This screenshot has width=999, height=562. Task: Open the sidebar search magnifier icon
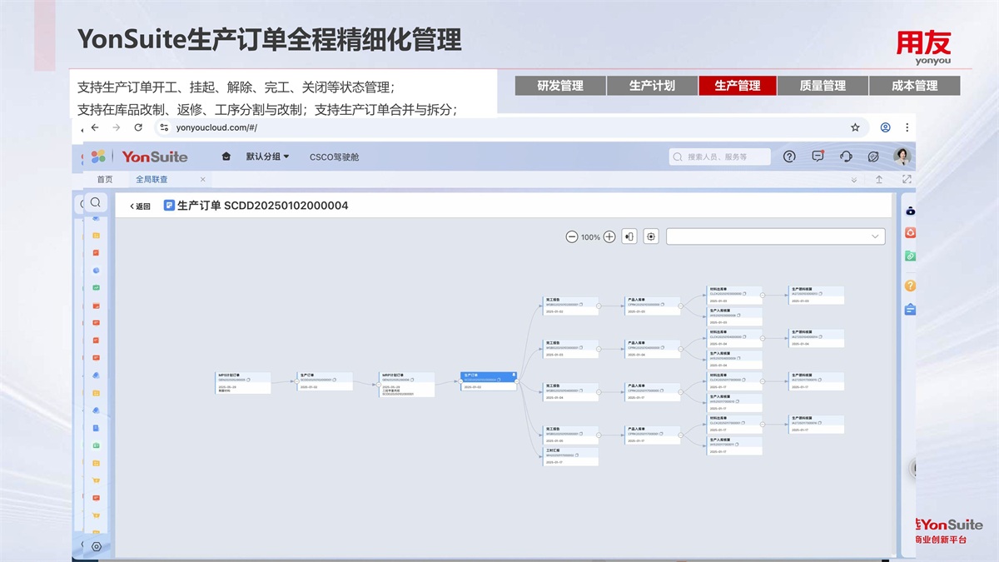click(x=96, y=202)
